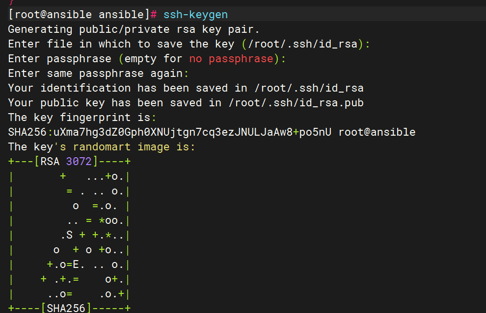Click the /root/.ssh/id_rsa.pub path

coord(296,103)
